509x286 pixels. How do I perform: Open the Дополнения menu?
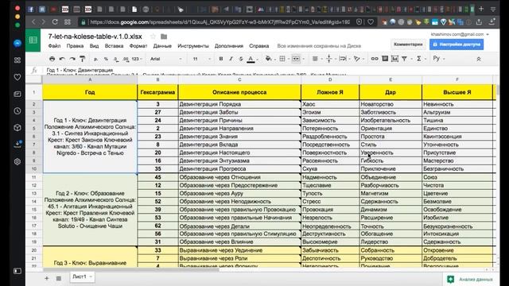[x=229, y=46]
